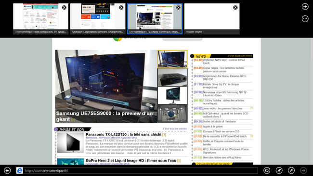Open the tab tools ellipsis menu

click(x=305, y=19)
